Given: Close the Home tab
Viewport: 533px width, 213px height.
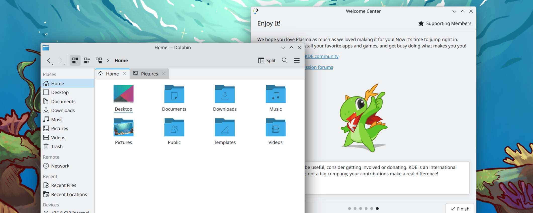Looking at the screenshot, I should coord(124,74).
